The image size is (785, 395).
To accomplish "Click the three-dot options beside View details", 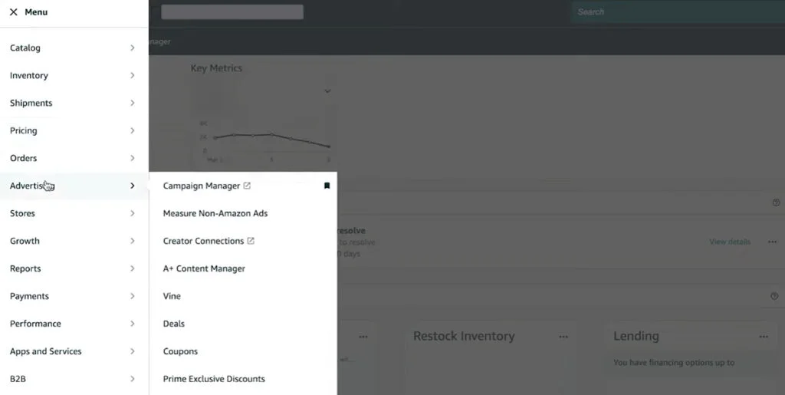I will point(772,242).
